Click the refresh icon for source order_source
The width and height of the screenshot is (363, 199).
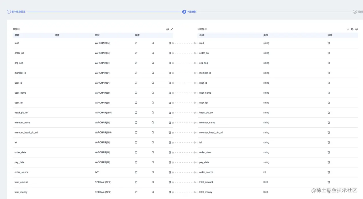136,172
